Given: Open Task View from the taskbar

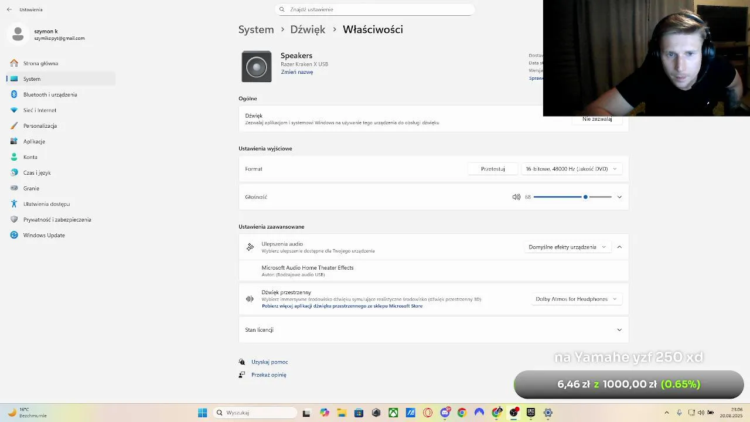Looking at the screenshot, I should 306,413.
